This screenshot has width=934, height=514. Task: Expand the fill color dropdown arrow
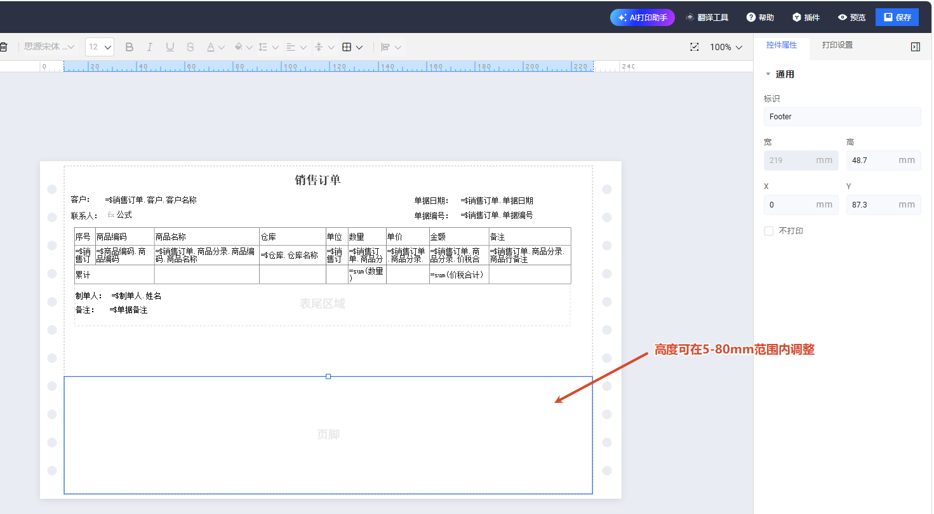click(250, 48)
